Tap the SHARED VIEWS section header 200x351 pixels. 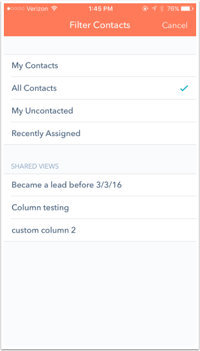click(x=35, y=166)
